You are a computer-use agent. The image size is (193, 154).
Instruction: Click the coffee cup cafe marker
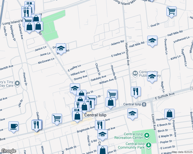(13, 127)
